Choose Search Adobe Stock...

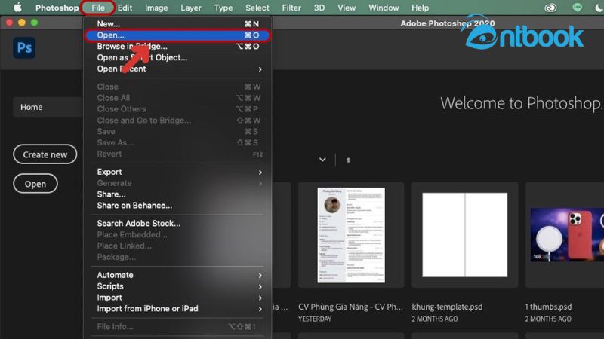[x=177, y=223]
